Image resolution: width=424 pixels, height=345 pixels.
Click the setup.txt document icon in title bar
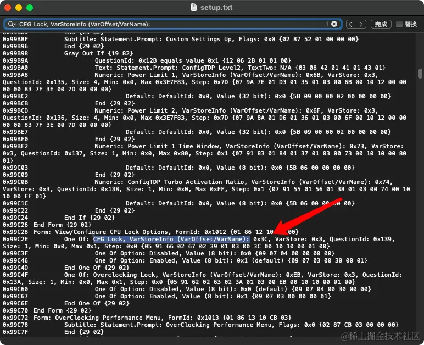click(194, 7)
